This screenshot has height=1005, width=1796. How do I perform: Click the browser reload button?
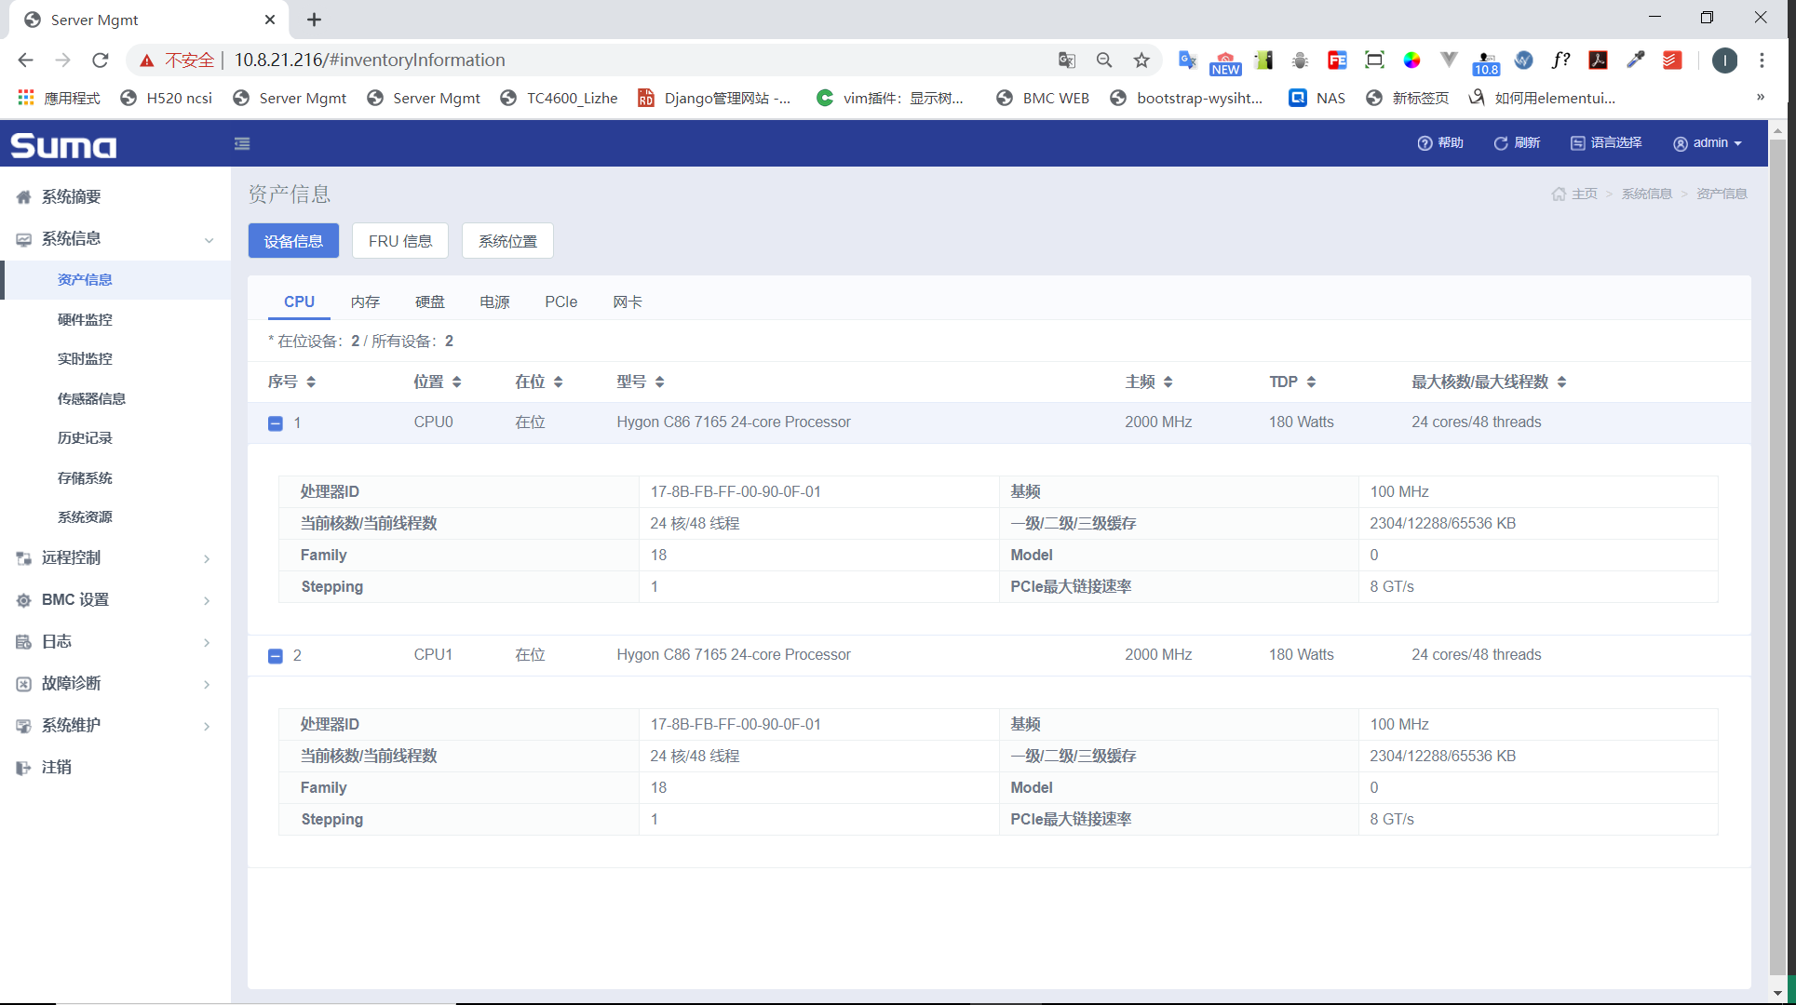(101, 60)
